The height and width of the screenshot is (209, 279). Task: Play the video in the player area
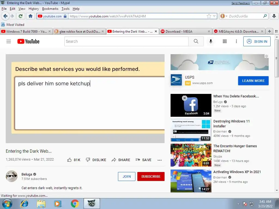click(85, 99)
